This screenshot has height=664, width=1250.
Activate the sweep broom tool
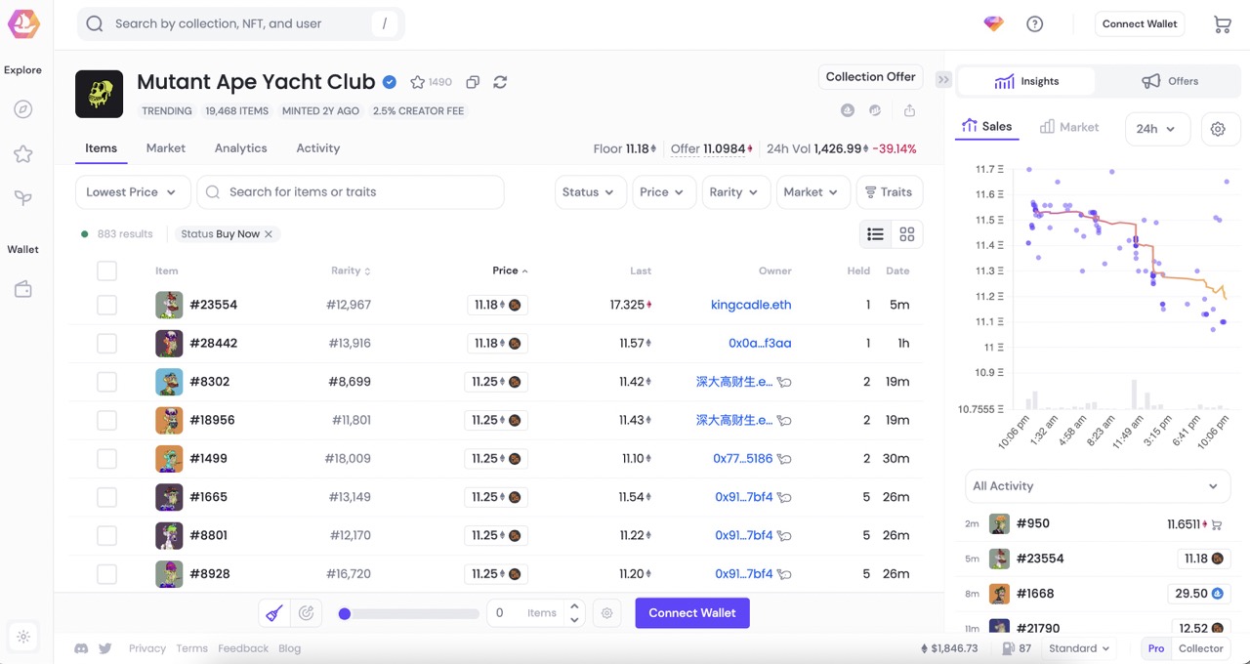[x=273, y=611]
